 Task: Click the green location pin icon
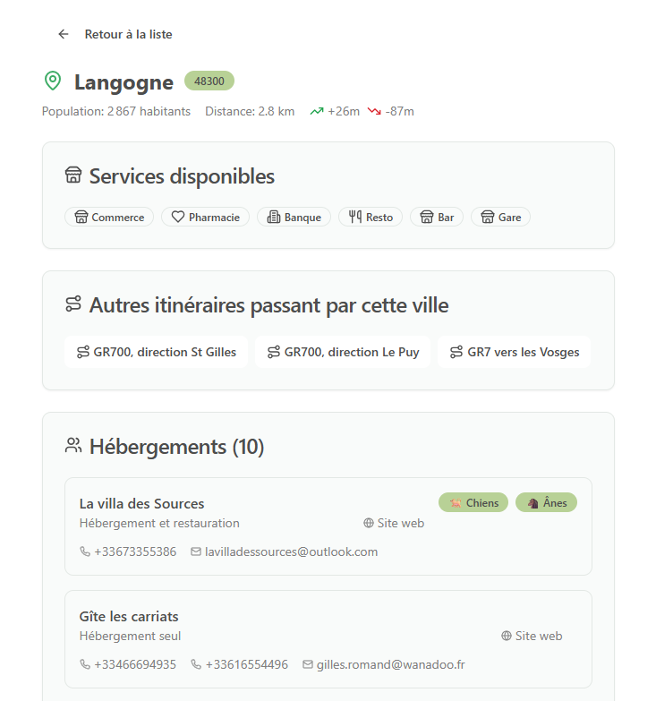pos(53,81)
